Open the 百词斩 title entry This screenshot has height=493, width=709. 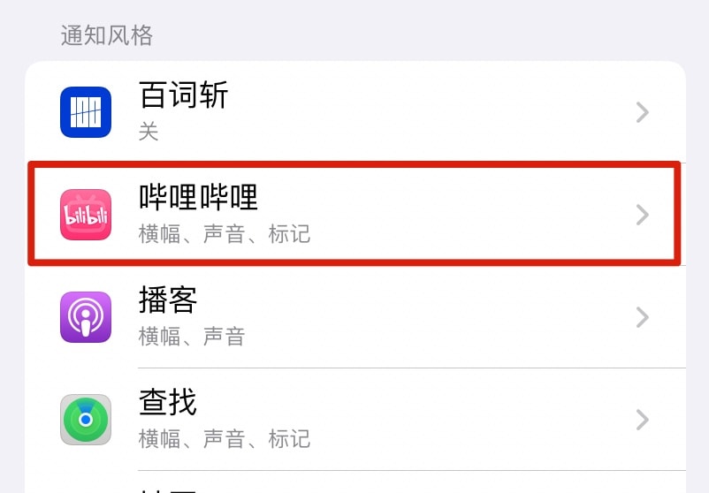point(184,95)
